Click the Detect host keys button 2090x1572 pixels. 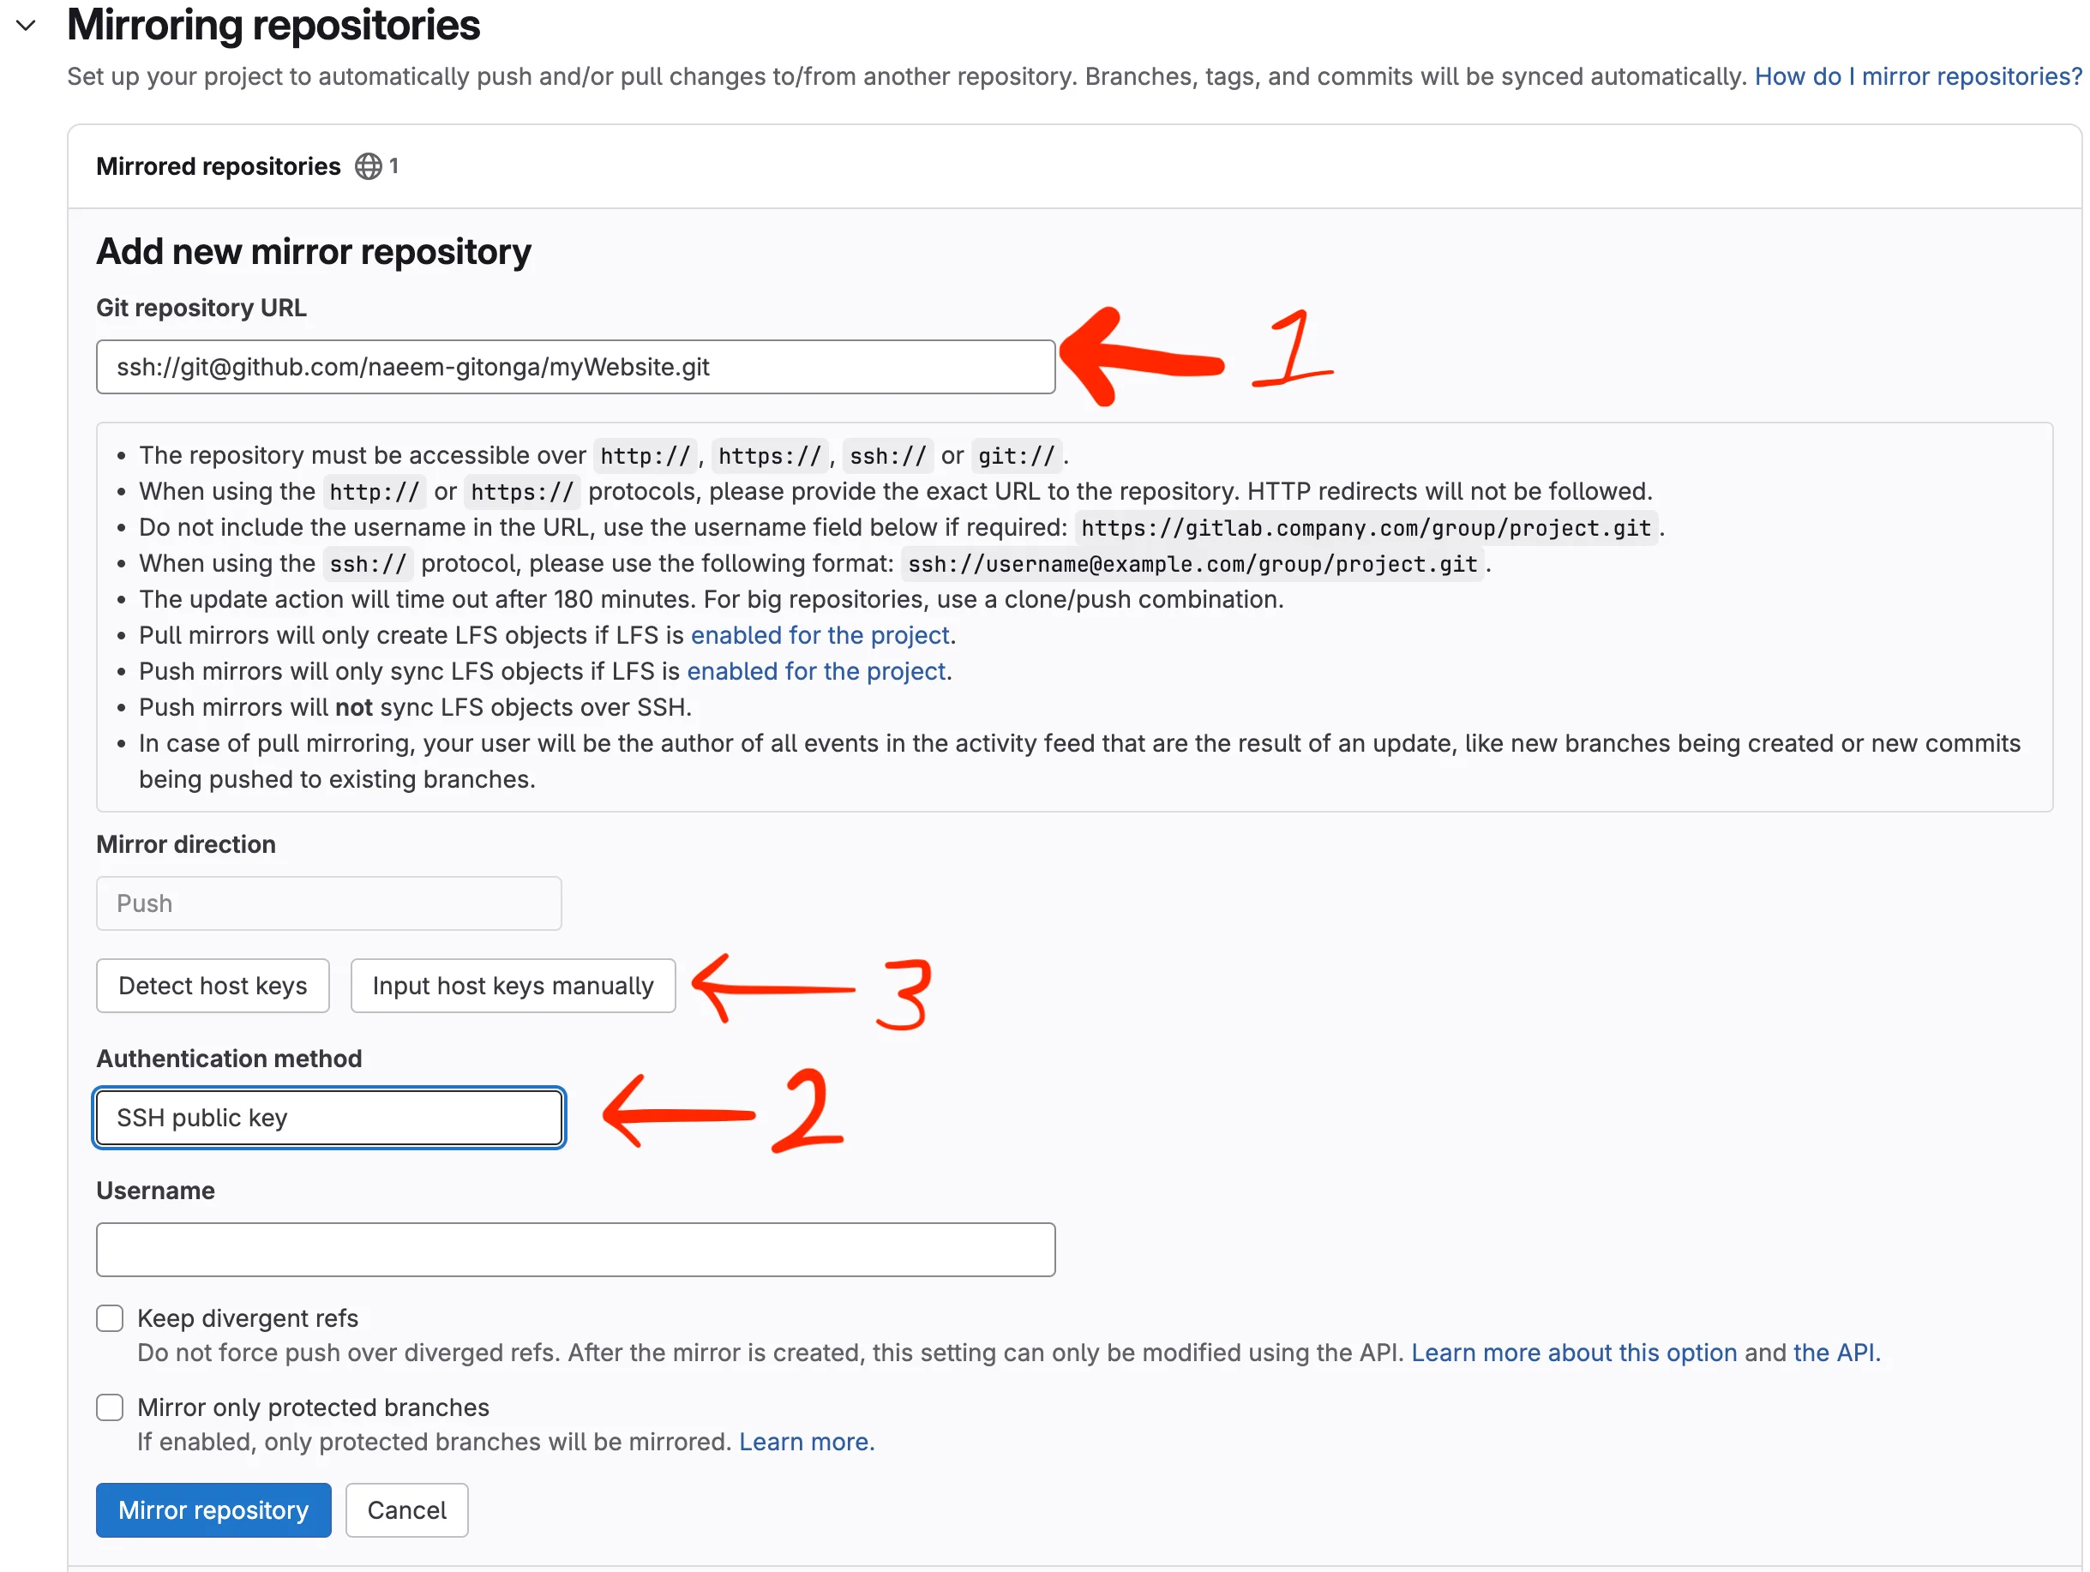212,986
